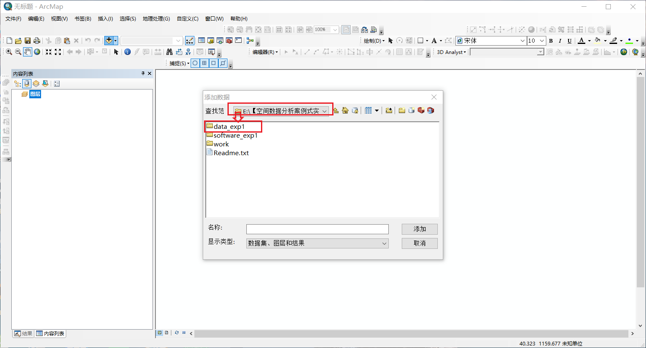Activate the Select Elements arrow tool

click(x=116, y=52)
